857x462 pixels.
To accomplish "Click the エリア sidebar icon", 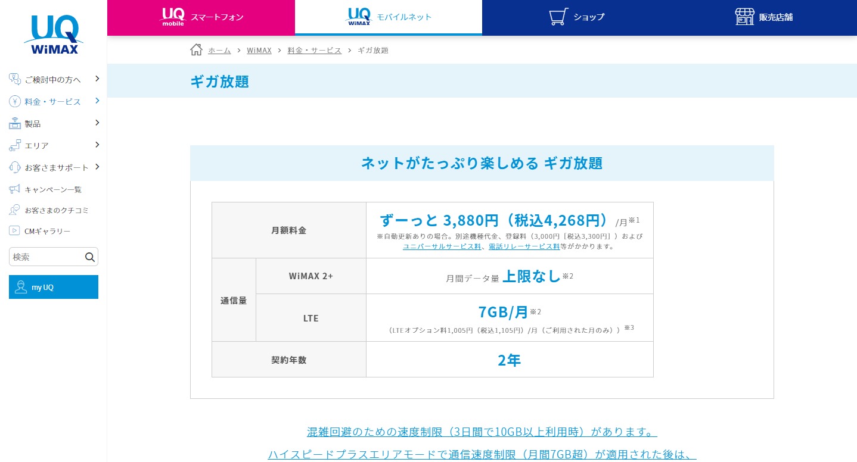I will point(15,145).
